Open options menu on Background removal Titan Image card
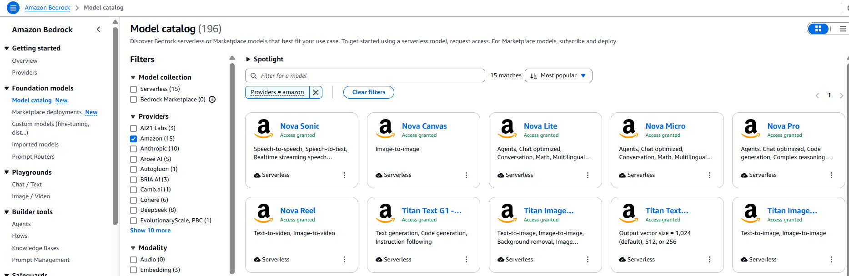The width and height of the screenshot is (849, 276). pyautogui.click(x=588, y=260)
